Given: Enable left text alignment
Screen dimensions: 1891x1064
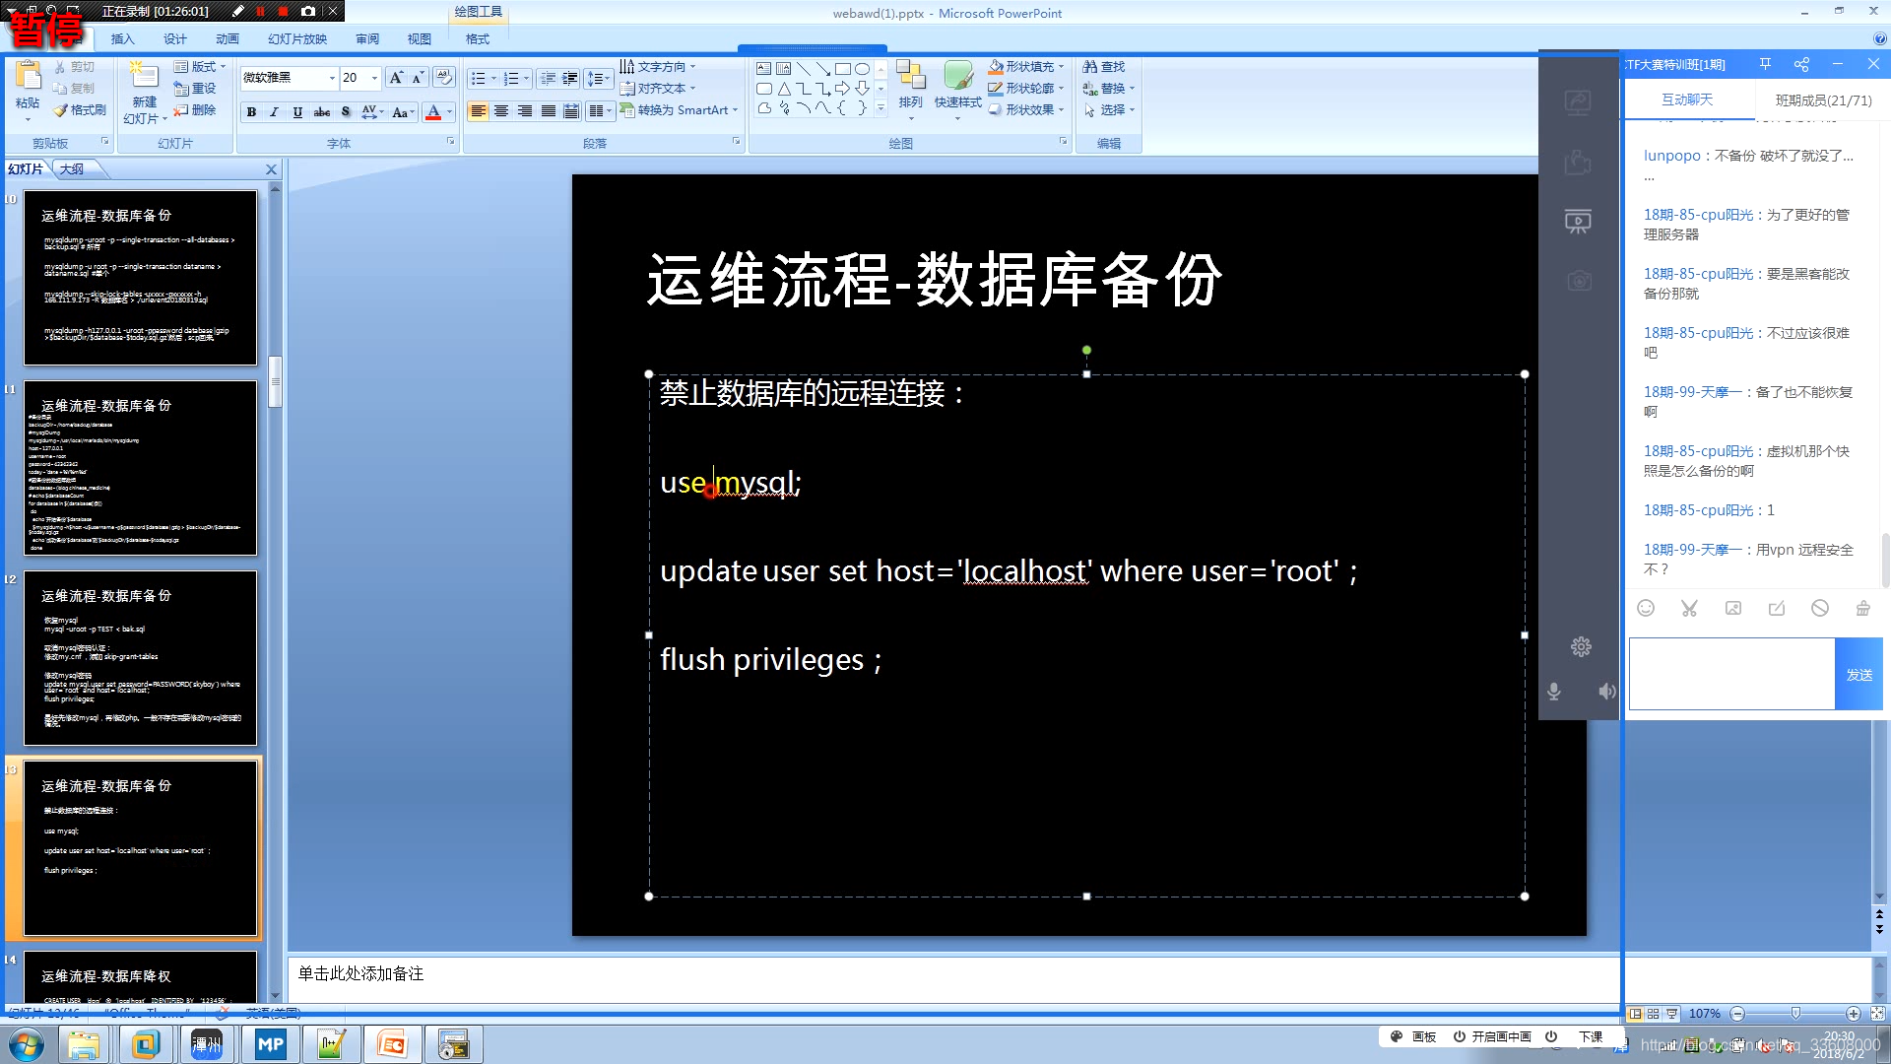Looking at the screenshot, I should [478, 111].
